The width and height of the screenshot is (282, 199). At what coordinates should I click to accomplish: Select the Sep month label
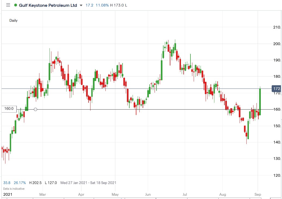click(258, 194)
